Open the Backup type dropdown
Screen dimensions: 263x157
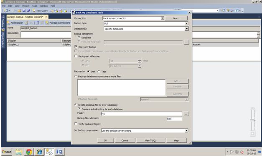pyautogui.click(x=186, y=24)
